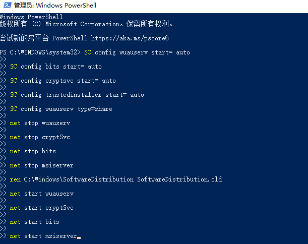Click the 'SoftwareDistribution.old' text
The width and height of the screenshot is (308, 244).
click(x=179, y=179)
